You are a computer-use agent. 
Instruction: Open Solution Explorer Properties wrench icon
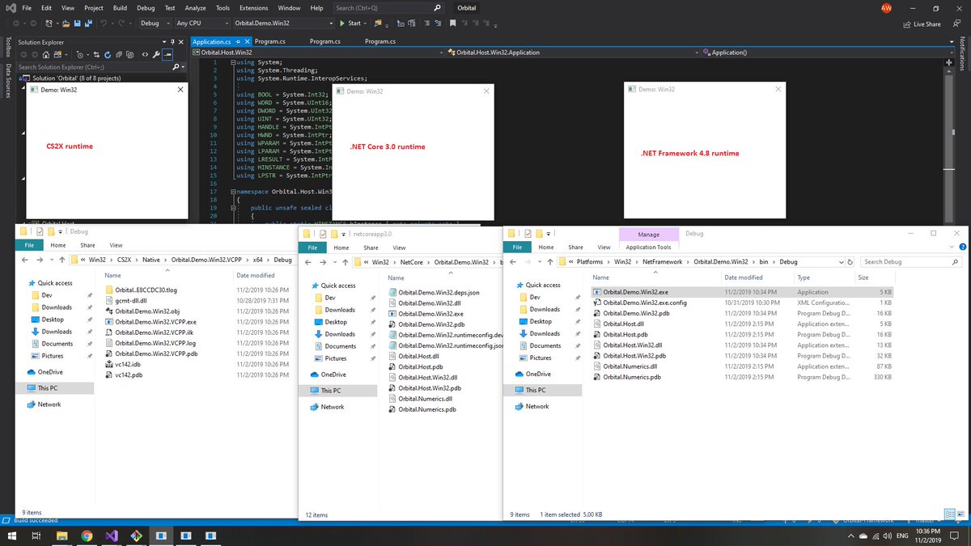click(155, 55)
